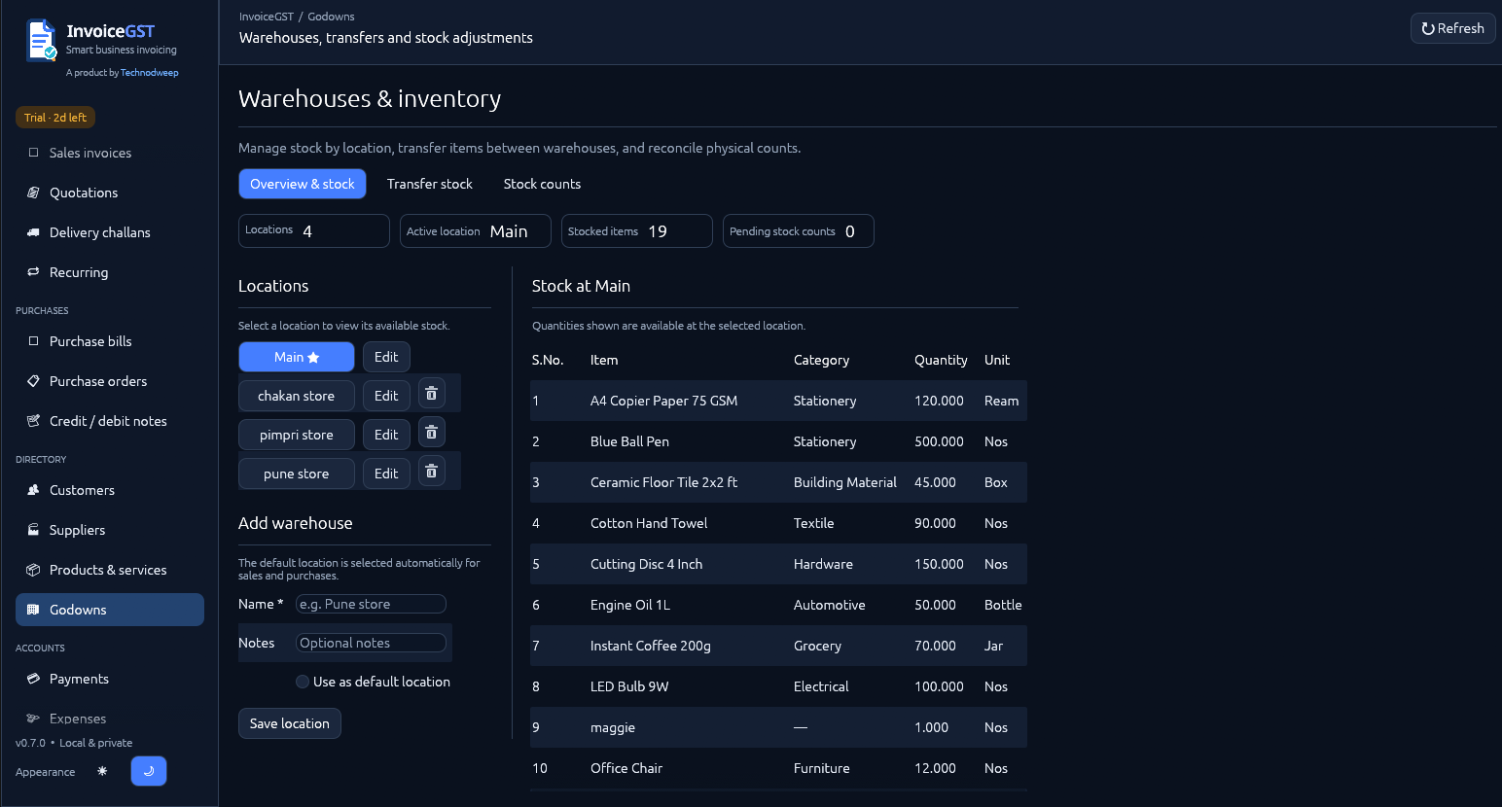Screen dimensions: 1502x807
Task: Click the Sales invoices sidebar icon
Action: pyautogui.click(x=33, y=153)
